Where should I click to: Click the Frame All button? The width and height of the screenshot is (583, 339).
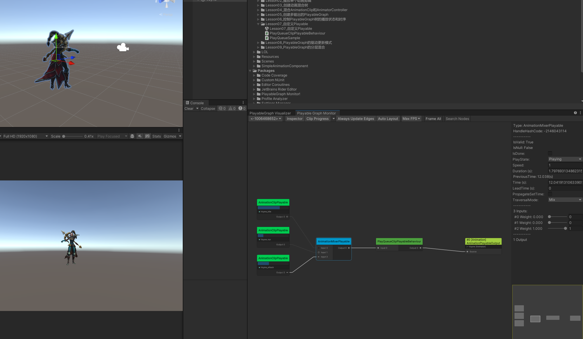click(x=433, y=119)
